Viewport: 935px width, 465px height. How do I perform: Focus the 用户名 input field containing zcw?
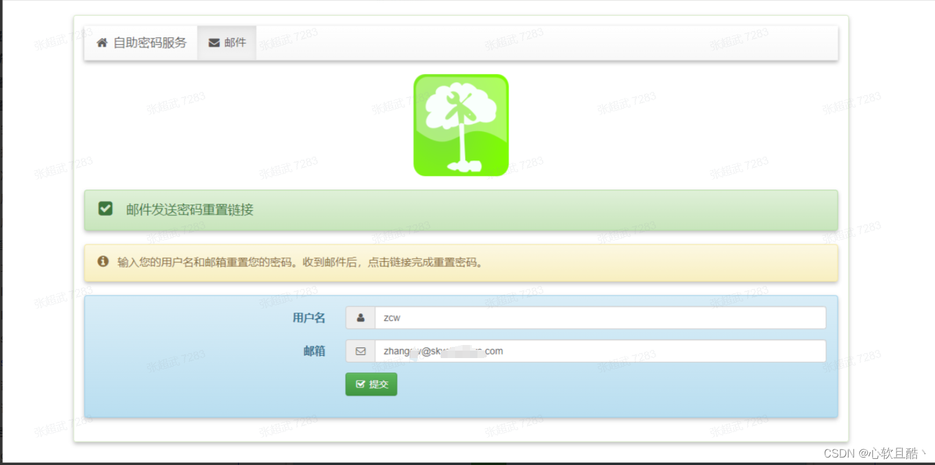tap(600, 318)
